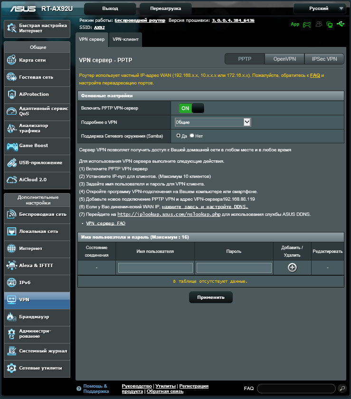Open the Обратная связь footer link
351x399 pixels.
pyautogui.click(x=165, y=391)
